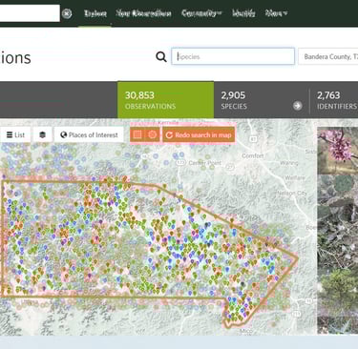Screen dimensions: 358x349
Task: Select the 30,853 Observations tab
Action: tap(165, 100)
